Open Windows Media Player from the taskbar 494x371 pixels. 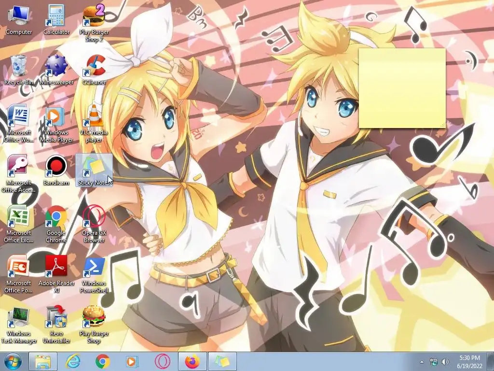click(132, 361)
